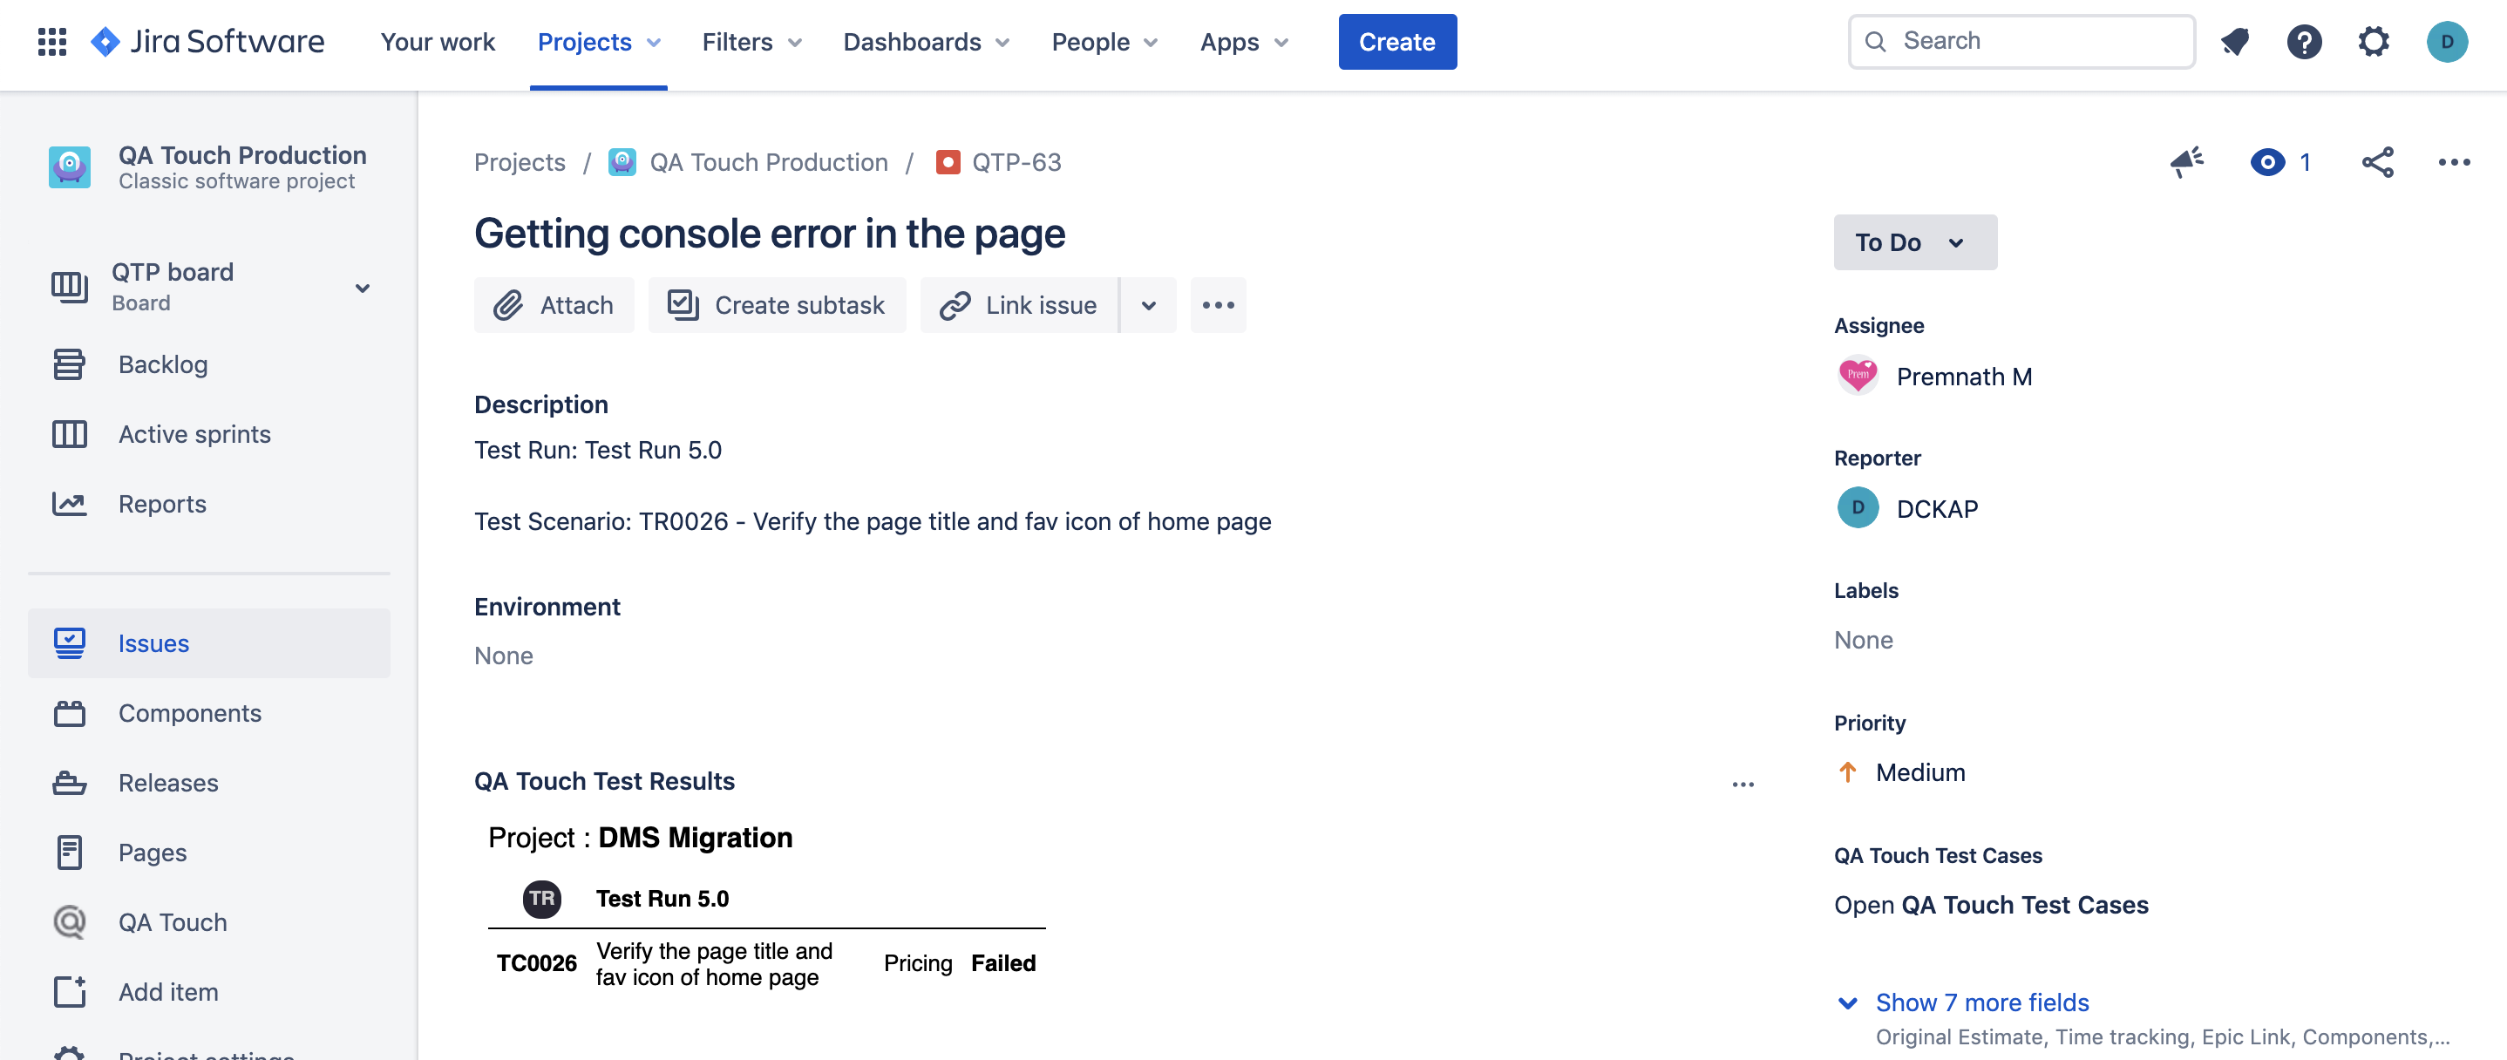Expand Show 7 more fields
Screen dimensions: 2507x1060
pyautogui.click(x=1980, y=1002)
